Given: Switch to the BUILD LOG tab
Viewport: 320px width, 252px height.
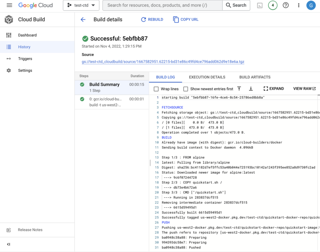Looking at the screenshot, I should point(166,77).
